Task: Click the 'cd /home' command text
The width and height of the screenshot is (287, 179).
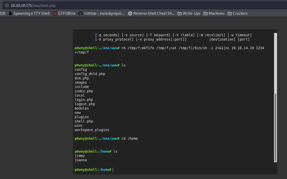Action: [130, 138]
